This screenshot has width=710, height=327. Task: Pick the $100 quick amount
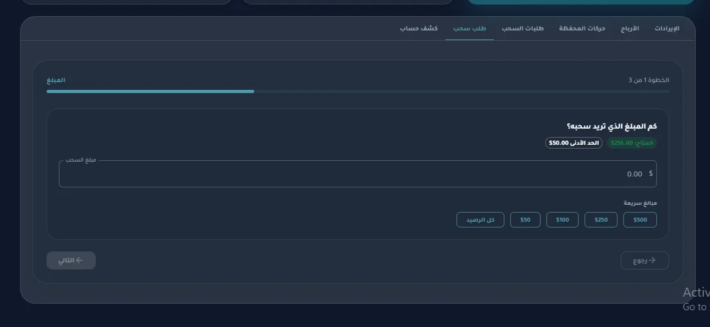563,220
